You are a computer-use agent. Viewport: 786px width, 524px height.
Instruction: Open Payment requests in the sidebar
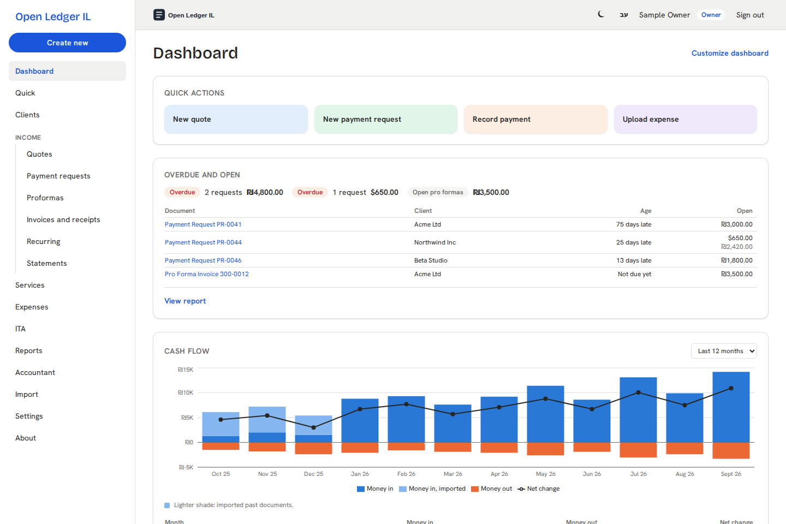pyautogui.click(x=73, y=176)
